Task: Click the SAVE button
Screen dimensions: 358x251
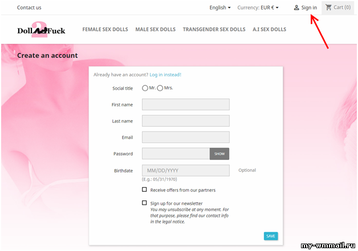Action: 271,236
